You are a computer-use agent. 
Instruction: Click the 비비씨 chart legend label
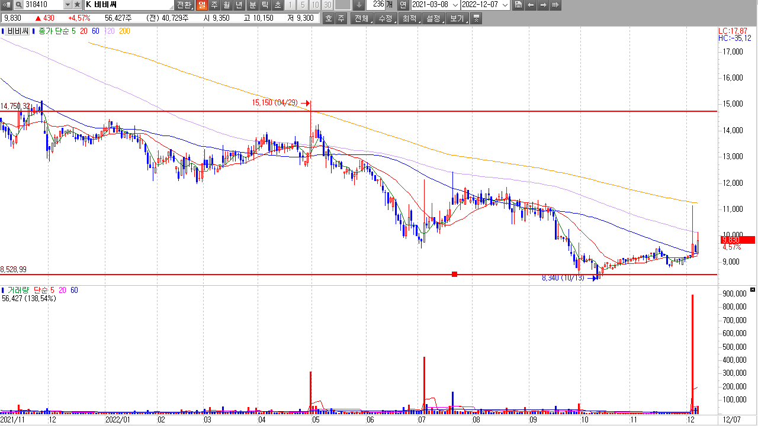point(18,31)
